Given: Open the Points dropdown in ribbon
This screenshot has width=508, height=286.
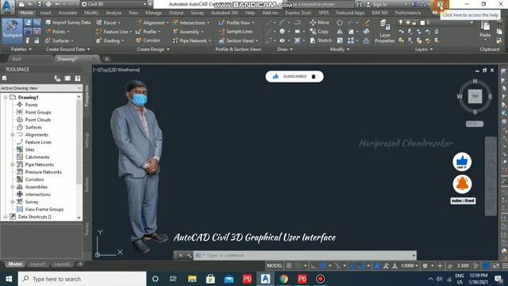Looking at the screenshot, I should click(x=57, y=32).
